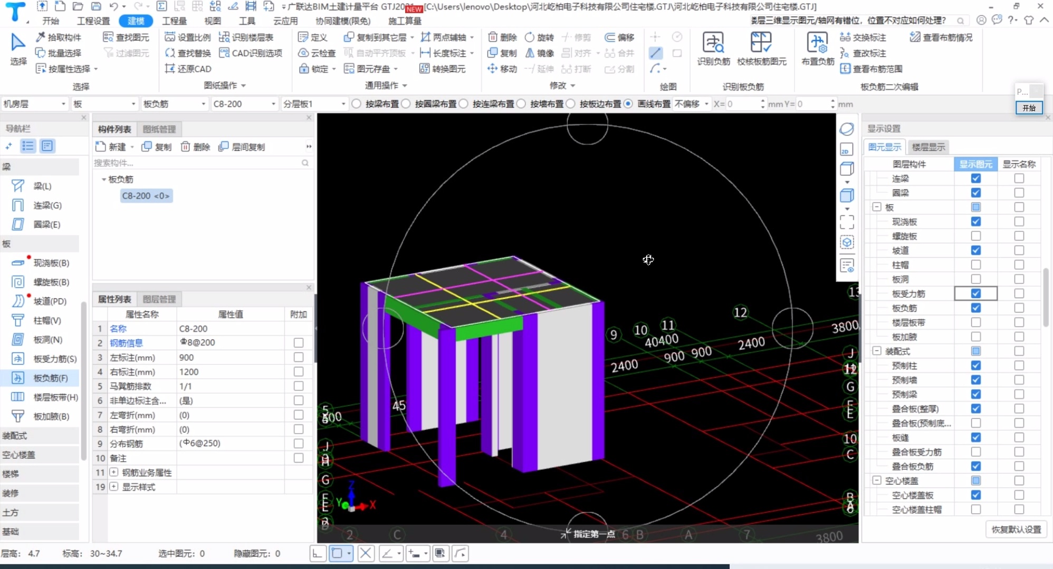Click 删除 in component list toolbar
The image size is (1053, 569).
click(196, 146)
